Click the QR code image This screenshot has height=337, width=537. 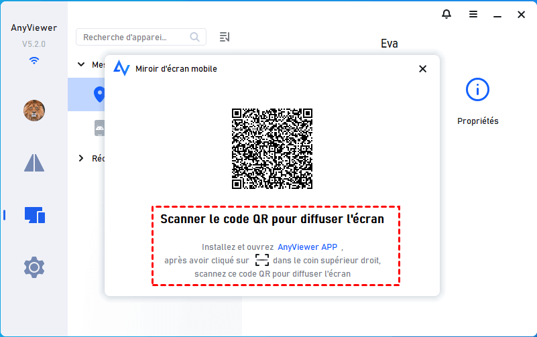272,149
